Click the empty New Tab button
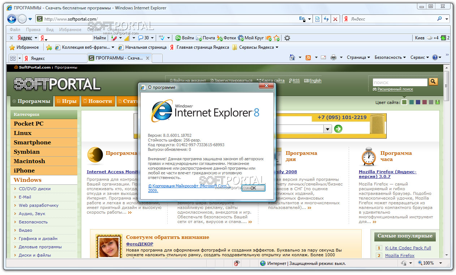Viewport: 456px width, 275px height. (157, 58)
